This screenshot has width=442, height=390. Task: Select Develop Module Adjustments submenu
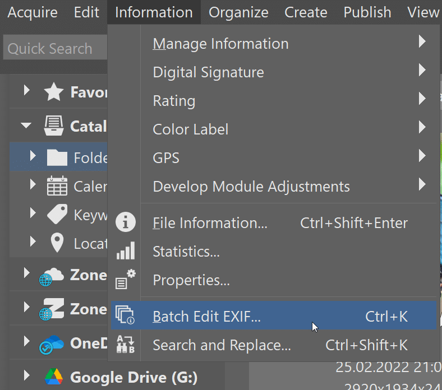click(251, 186)
